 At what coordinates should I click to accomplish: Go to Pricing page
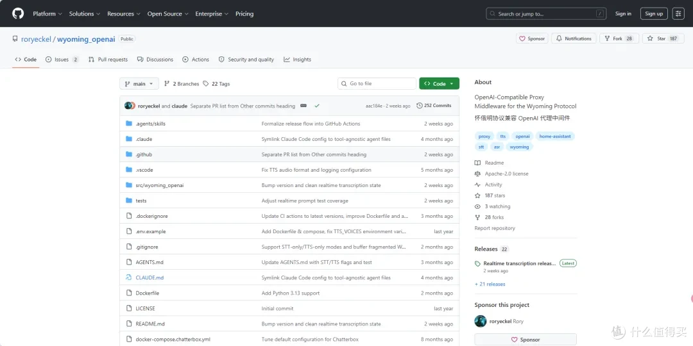[244, 13]
